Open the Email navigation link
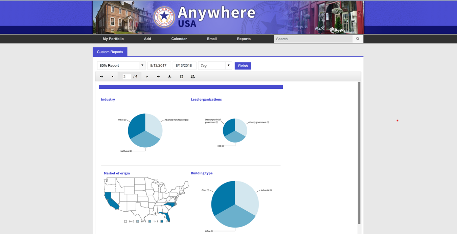Viewport: 457px width, 234px height. click(x=212, y=39)
